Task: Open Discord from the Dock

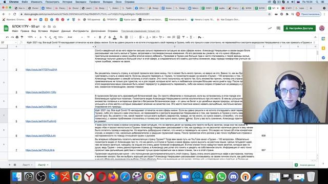Action: [x=234, y=177]
